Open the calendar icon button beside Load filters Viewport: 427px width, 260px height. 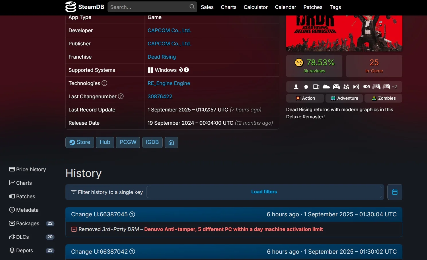[395, 192]
